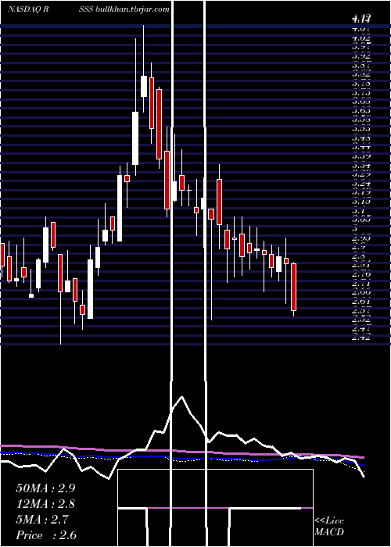Image resolution: width=391 pixels, height=547 pixels.
Task: Click the SSS bullkhan.tbrjar.com label
Action: click(124, 9)
